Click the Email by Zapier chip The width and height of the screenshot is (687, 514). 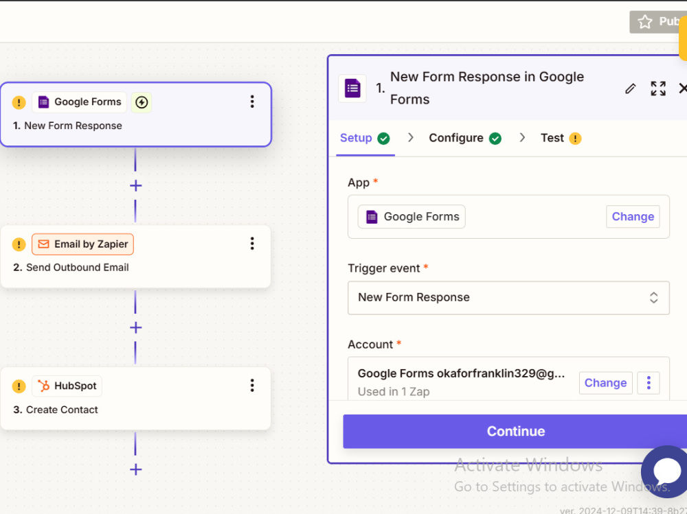[x=83, y=244]
